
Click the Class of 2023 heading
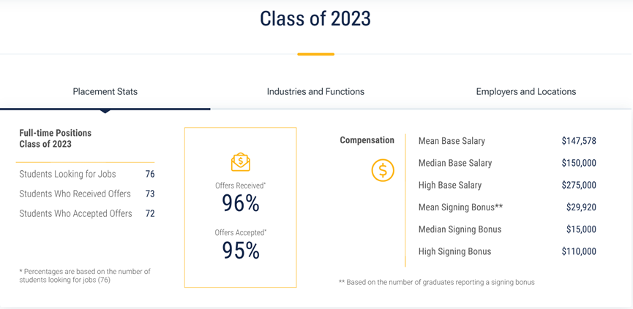pyautogui.click(x=315, y=19)
